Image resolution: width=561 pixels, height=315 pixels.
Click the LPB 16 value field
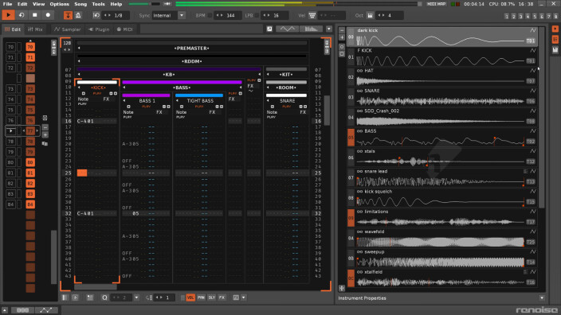pyautogui.click(x=274, y=16)
